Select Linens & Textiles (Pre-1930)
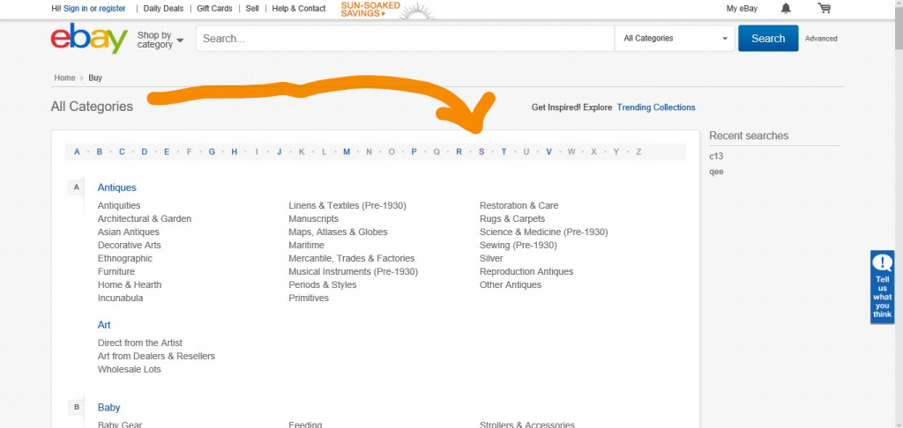 click(347, 205)
